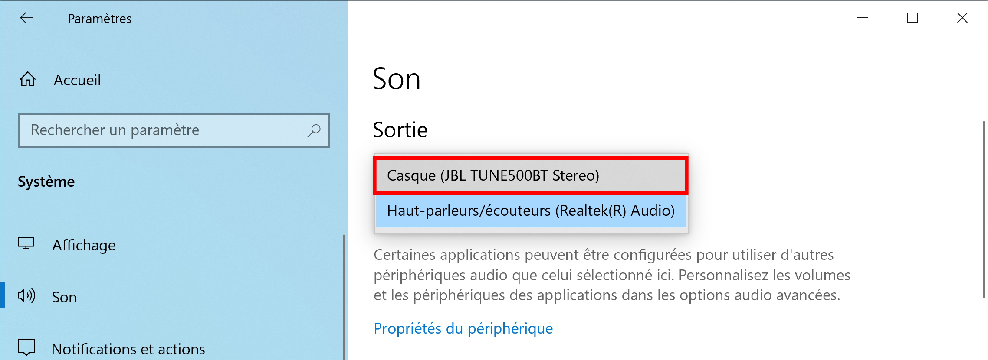Click the search magnifier icon
This screenshot has height=360, width=988.
pyautogui.click(x=314, y=130)
